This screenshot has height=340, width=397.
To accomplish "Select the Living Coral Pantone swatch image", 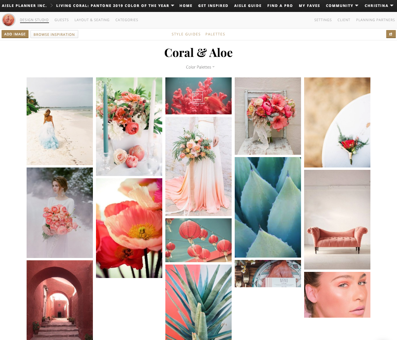I will click(198, 95).
